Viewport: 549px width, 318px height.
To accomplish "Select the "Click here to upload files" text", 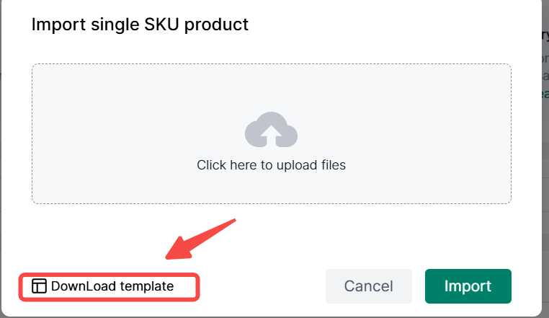I will click(x=271, y=165).
